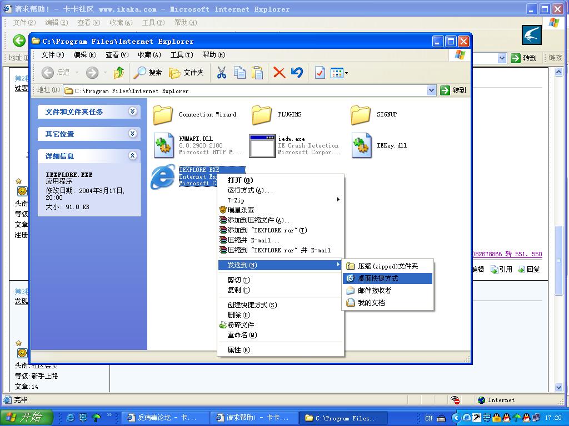Open 编辑(E) menu in Explorer window
569x426 pixels.
pos(85,55)
